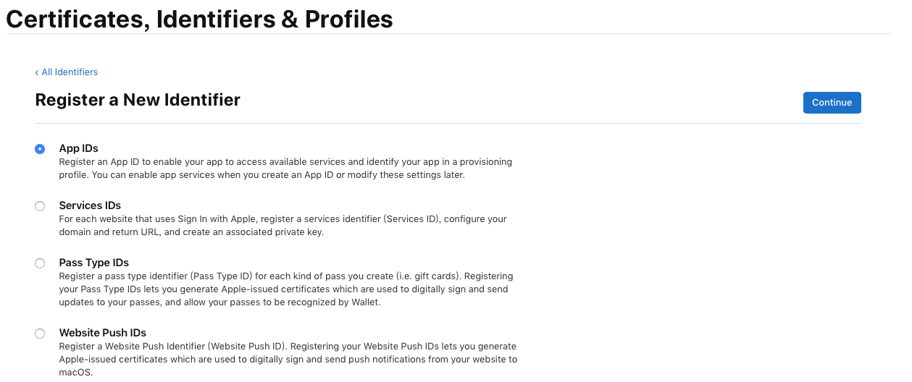The width and height of the screenshot is (912, 382).
Task: Click the text mentioning push notifications to macOS
Action: [288, 360]
